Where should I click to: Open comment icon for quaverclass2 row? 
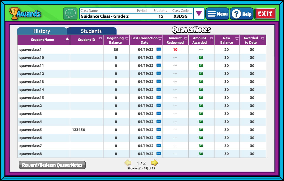point(159,105)
